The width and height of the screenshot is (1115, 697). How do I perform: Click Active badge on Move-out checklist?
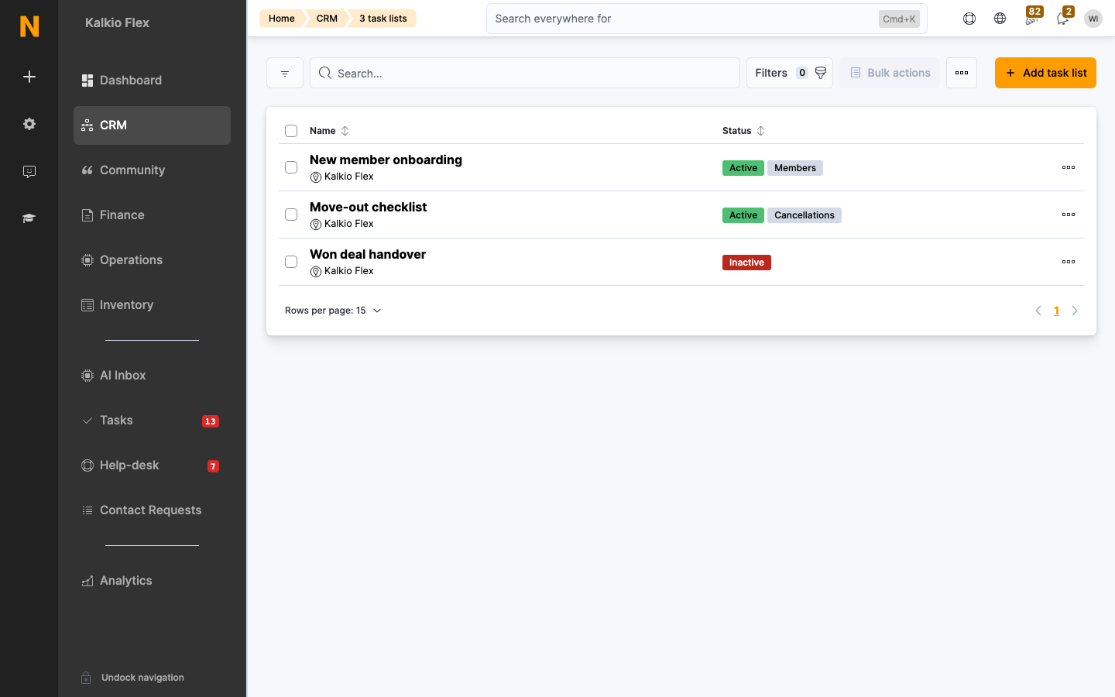click(x=743, y=215)
